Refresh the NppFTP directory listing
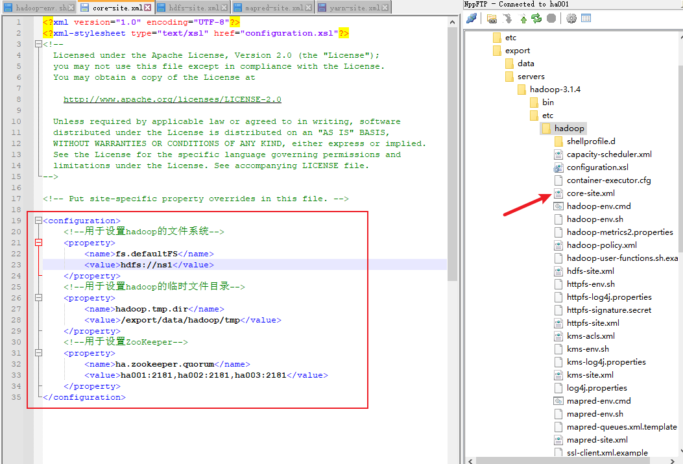The image size is (683, 464). coord(536,18)
